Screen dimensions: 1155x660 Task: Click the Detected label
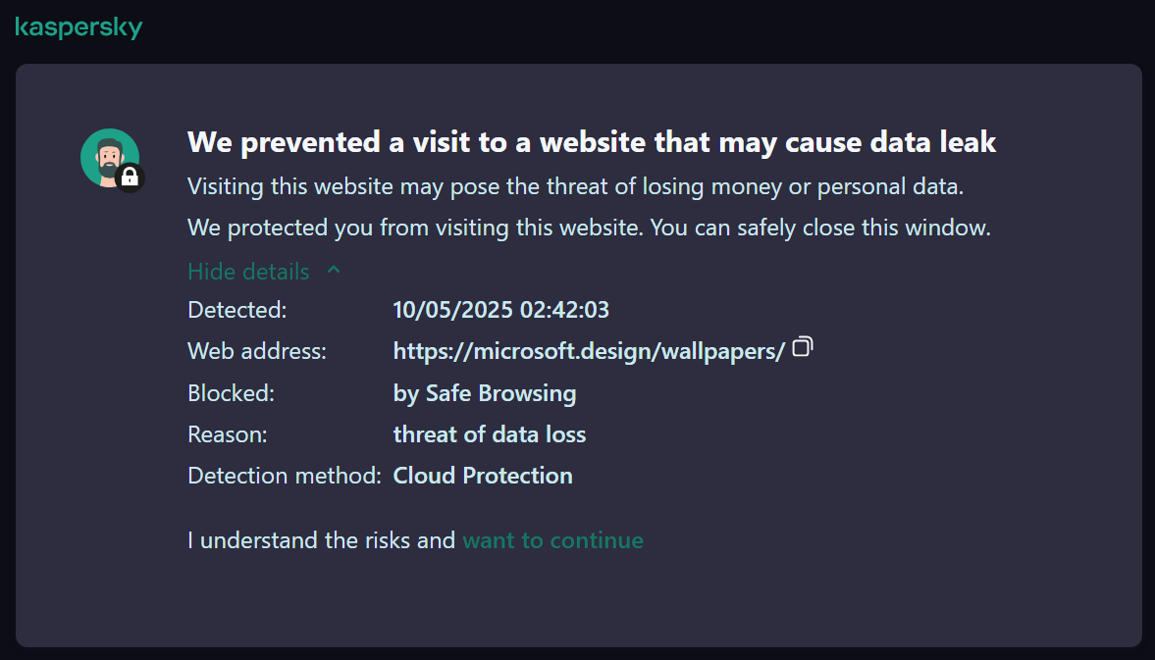236,311
